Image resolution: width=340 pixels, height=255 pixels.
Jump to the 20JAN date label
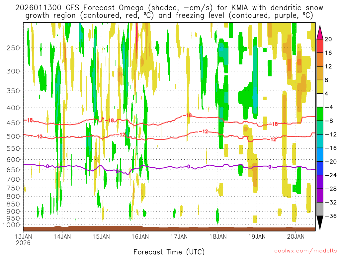[x=296, y=237]
